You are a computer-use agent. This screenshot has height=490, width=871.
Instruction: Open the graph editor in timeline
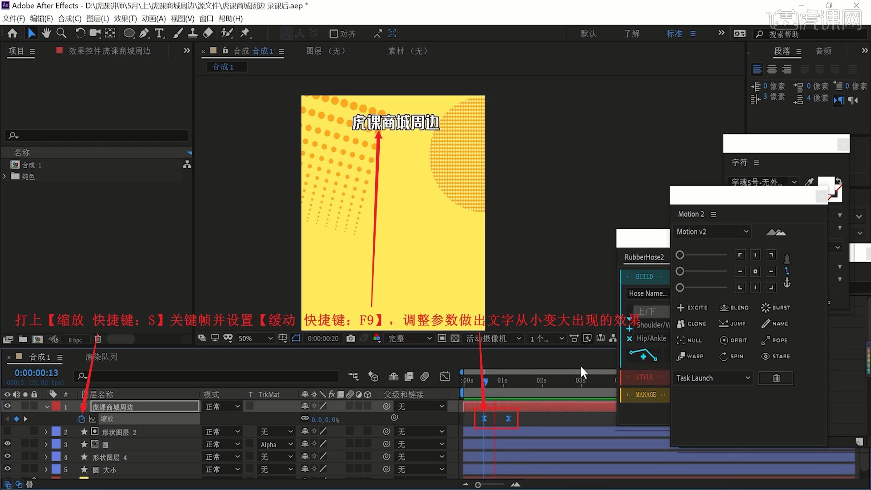coord(445,376)
